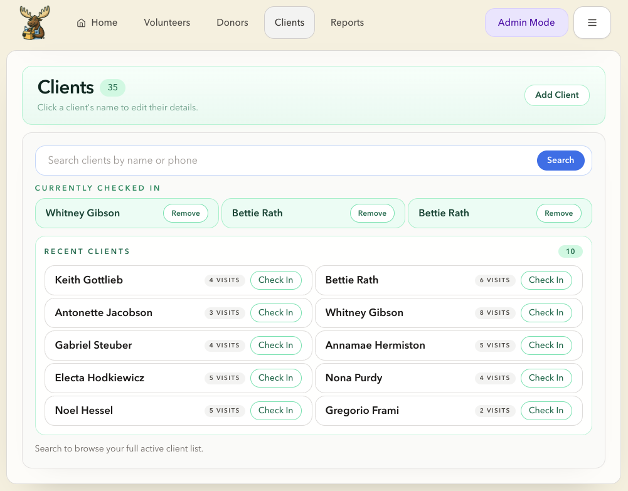Screen dimensions: 628x491
Task: Click the Clients page heading
Action: click(x=66, y=87)
